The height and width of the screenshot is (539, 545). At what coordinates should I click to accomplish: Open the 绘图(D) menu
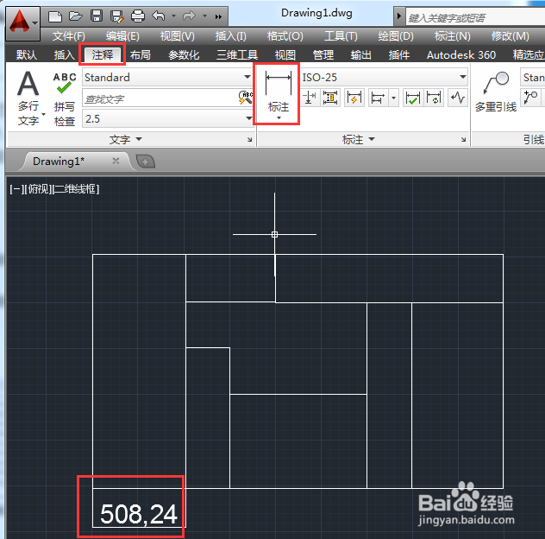[x=396, y=36]
